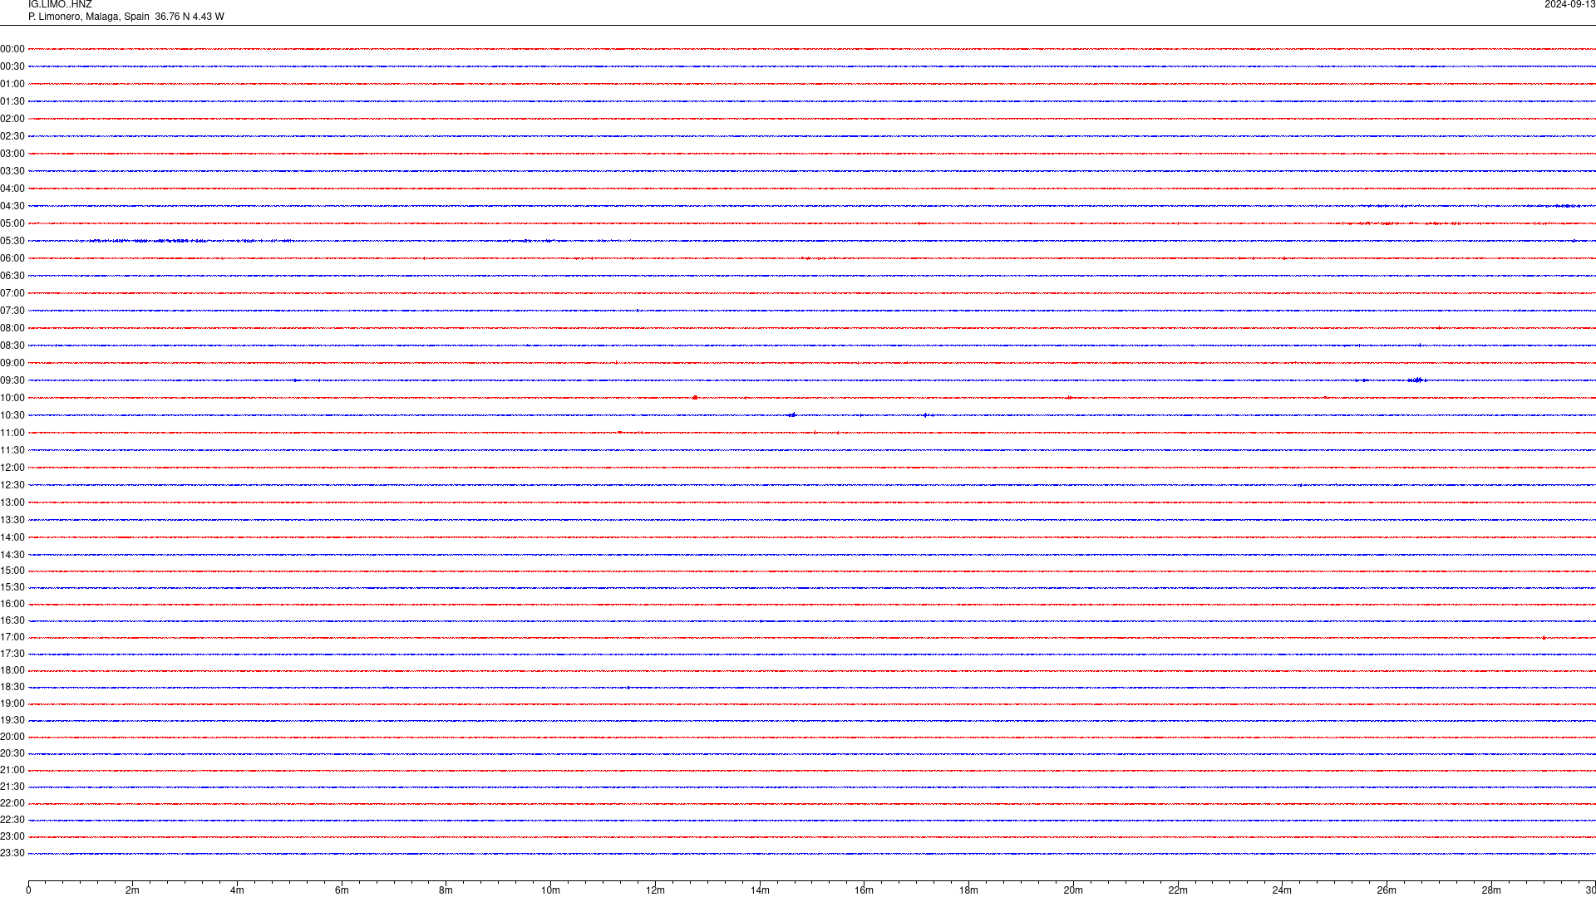Click the 2m tick label on time axis
Viewport: 1596px width, 897px height.
[133, 890]
